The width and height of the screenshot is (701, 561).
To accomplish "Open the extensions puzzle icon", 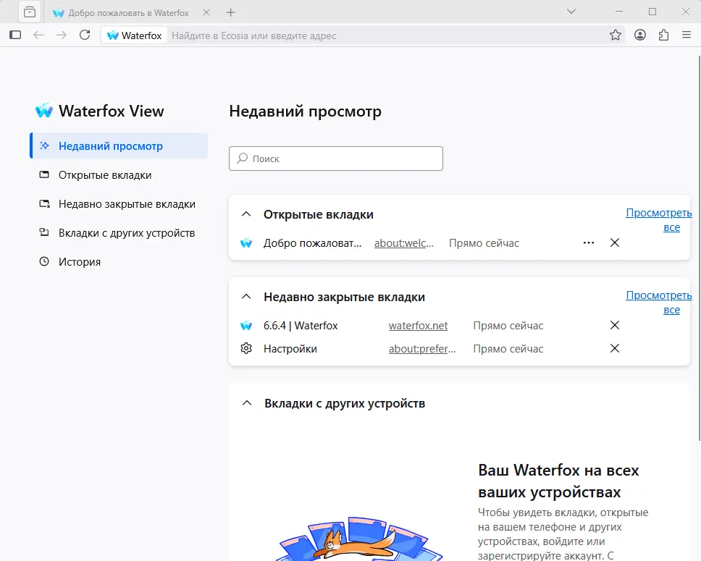I will tap(663, 34).
